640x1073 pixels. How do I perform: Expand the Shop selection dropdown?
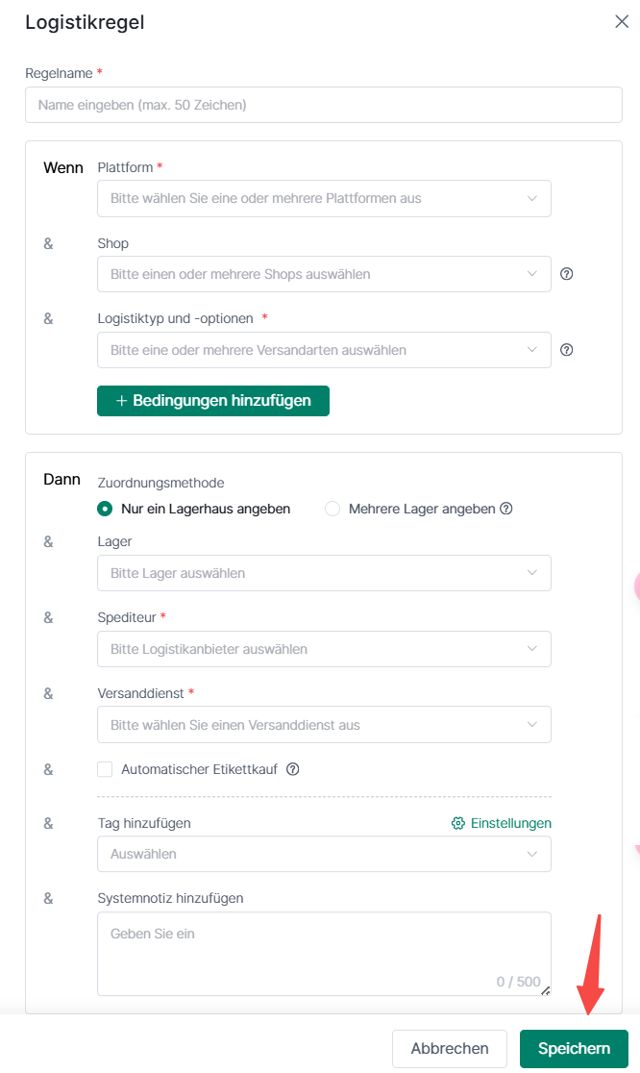324,274
